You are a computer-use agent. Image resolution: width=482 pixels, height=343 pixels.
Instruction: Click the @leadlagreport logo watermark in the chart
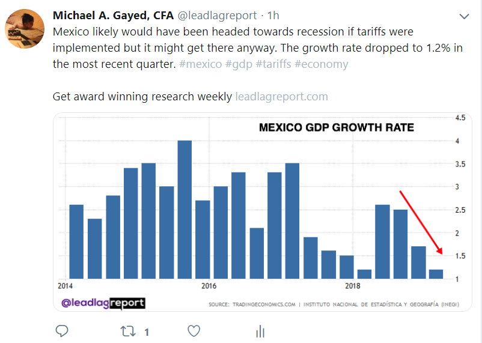click(103, 303)
